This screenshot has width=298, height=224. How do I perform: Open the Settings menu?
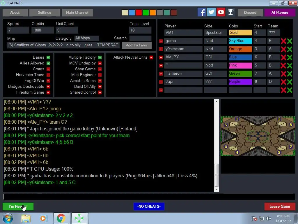pyautogui.click(x=45, y=13)
